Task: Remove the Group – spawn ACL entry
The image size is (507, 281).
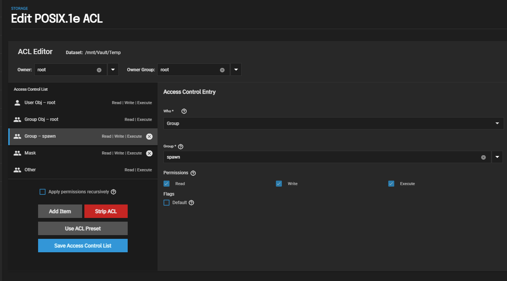Action: point(149,137)
